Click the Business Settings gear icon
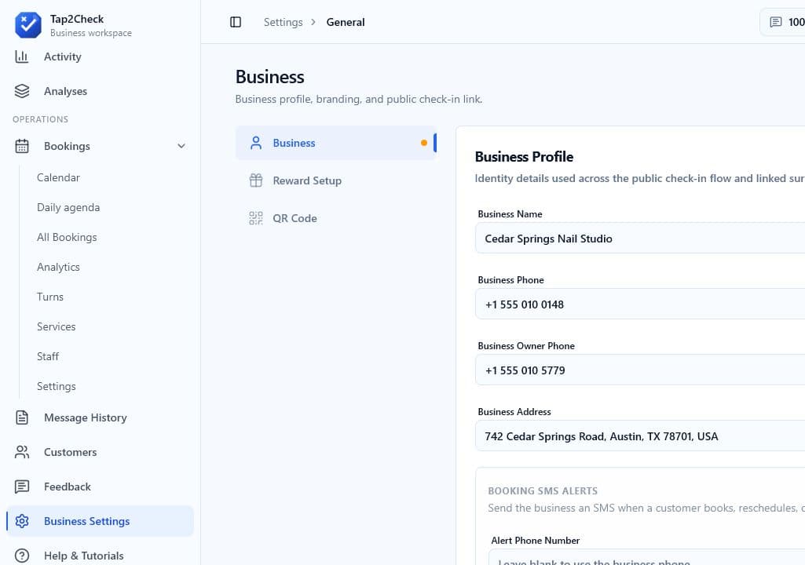The image size is (805, 565). click(x=21, y=521)
